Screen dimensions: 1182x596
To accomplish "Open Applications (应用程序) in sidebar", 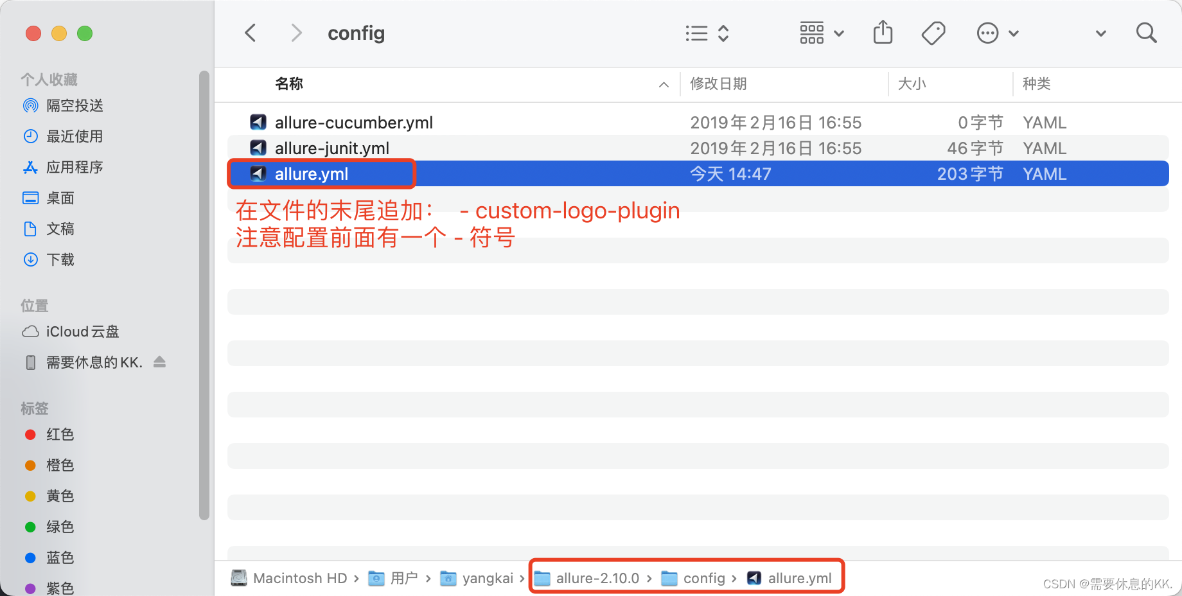I will 63,167.
